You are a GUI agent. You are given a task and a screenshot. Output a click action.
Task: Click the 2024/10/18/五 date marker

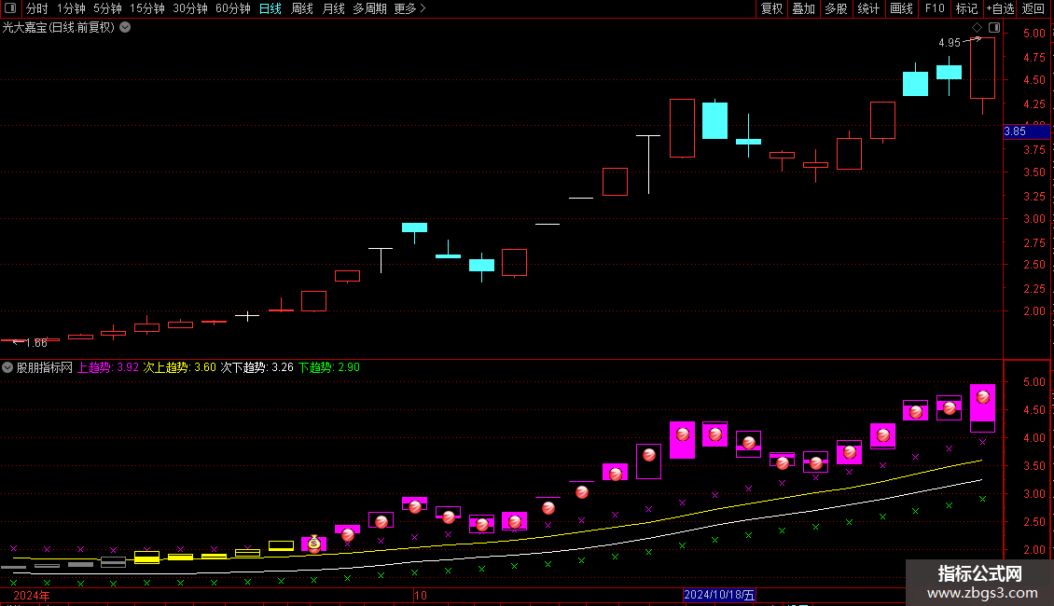click(719, 595)
